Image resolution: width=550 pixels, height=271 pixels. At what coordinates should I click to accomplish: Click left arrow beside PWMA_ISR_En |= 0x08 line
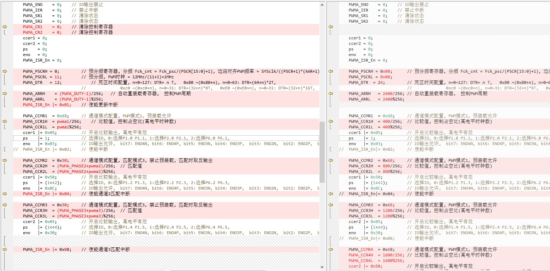[x=5, y=249]
